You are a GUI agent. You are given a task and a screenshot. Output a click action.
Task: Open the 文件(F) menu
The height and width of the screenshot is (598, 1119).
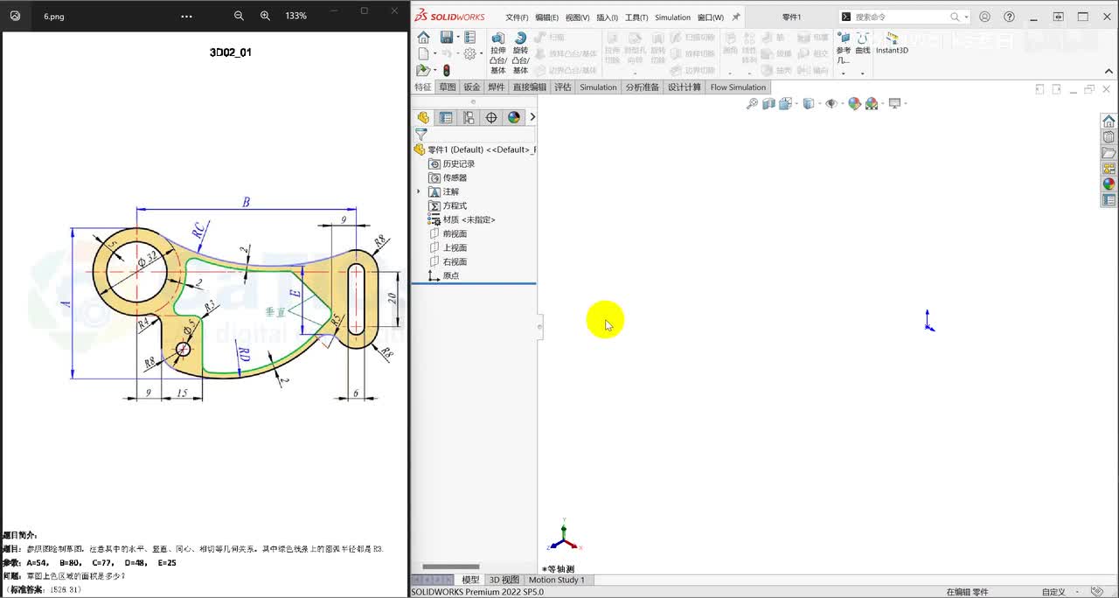pos(517,17)
